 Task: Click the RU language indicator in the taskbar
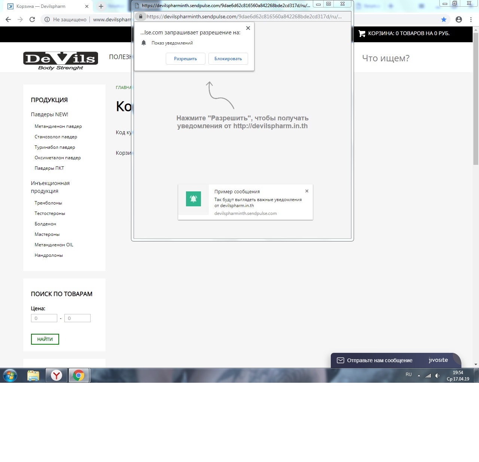(x=409, y=375)
